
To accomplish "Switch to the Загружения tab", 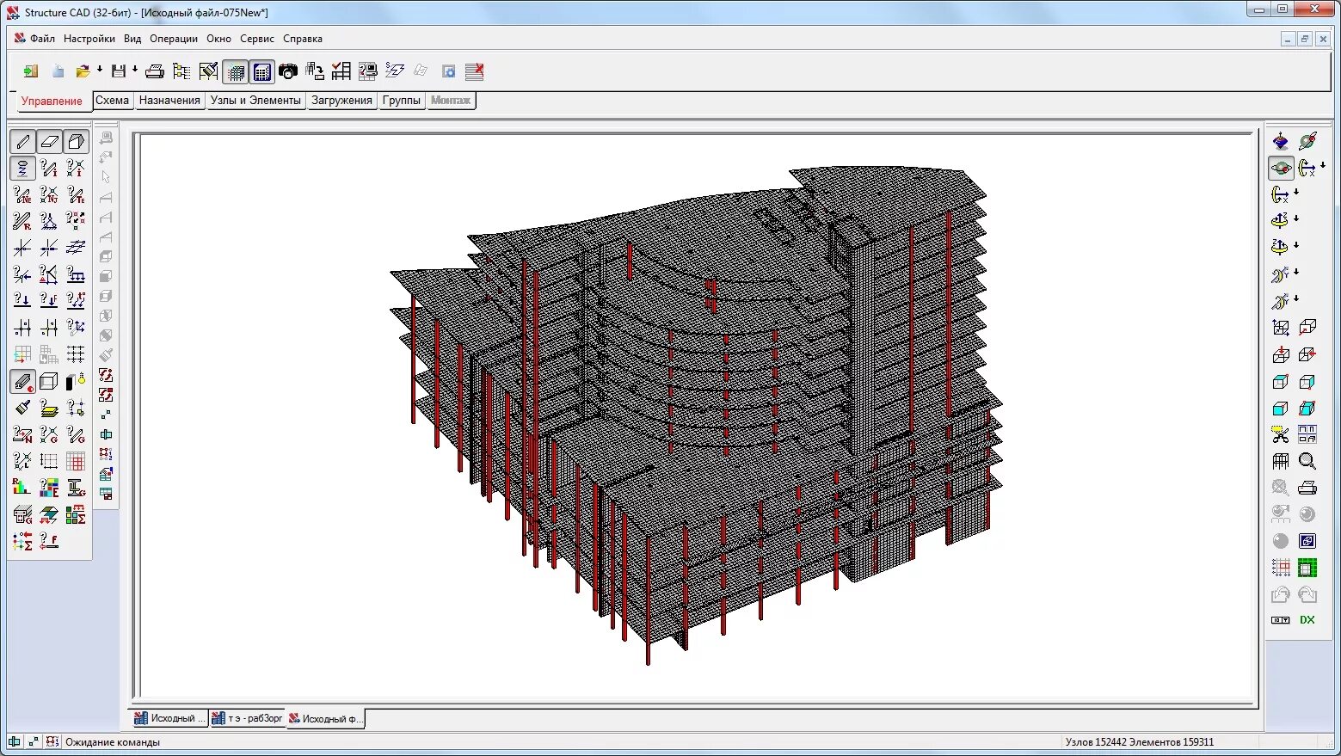I will click(x=341, y=101).
